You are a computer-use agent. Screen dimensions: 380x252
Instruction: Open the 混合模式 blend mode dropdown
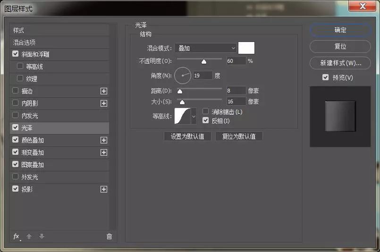click(x=205, y=48)
